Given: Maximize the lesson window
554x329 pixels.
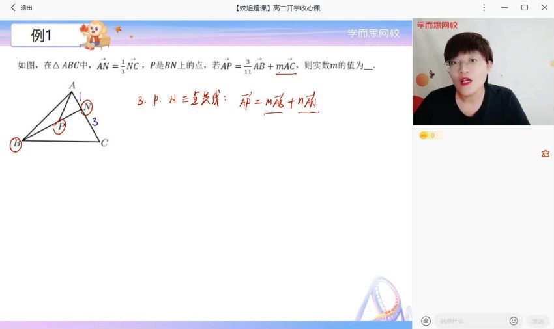Looking at the screenshot, I should coord(524,7).
